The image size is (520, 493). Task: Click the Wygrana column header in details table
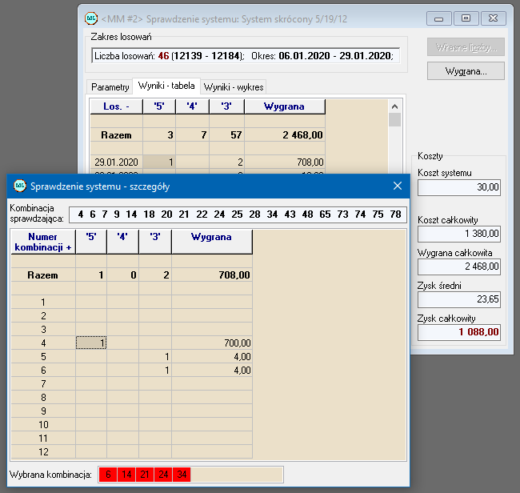(x=212, y=237)
